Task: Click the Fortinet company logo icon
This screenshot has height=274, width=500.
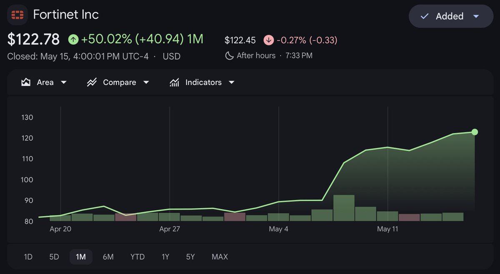Action: click(x=17, y=15)
